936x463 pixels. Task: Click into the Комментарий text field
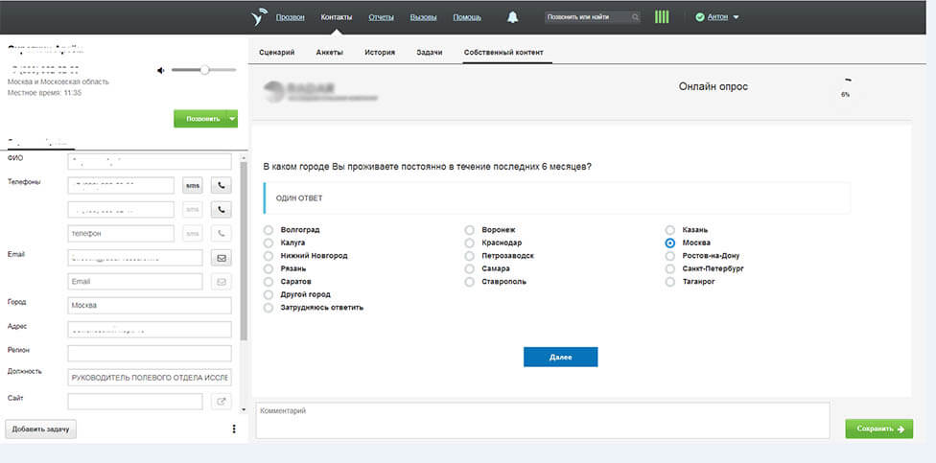click(542, 420)
